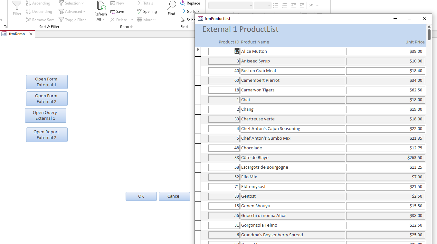Click the Filter funnel icon
Viewport: 437px width, 244px height.
coord(17,5)
